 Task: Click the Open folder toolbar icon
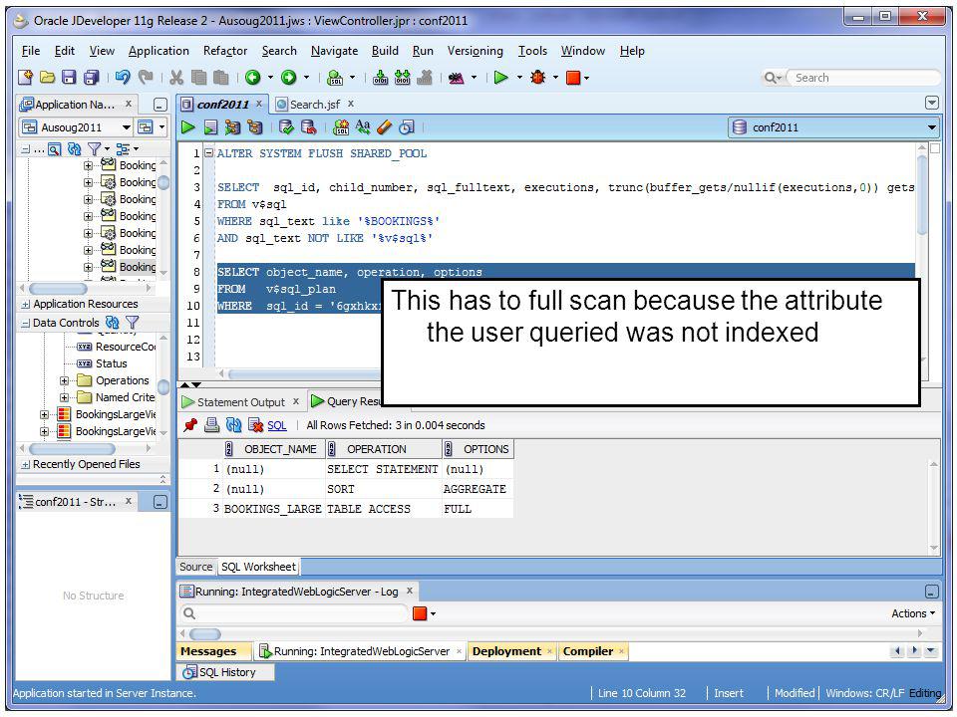(x=47, y=78)
